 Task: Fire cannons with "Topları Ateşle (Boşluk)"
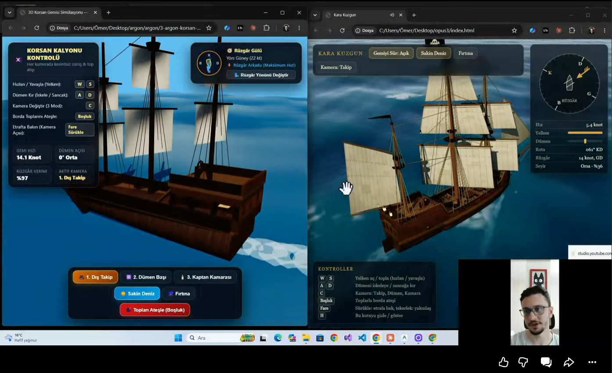coord(155,310)
